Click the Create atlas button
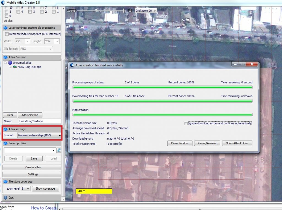Image resolution: width=282 pixels, height=210 pixels. [x=32, y=167]
